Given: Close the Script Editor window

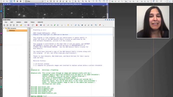Looking at the screenshot, I should tap(114, 20).
